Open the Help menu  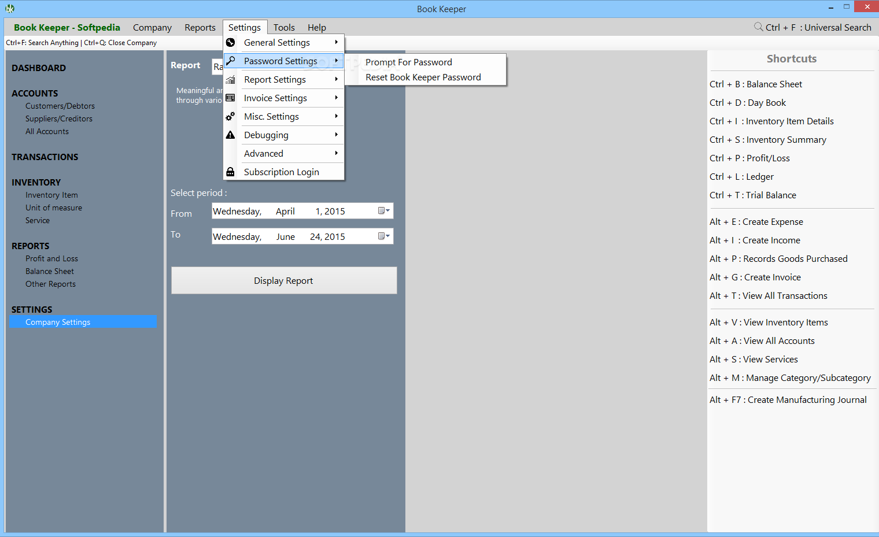click(x=317, y=27)
